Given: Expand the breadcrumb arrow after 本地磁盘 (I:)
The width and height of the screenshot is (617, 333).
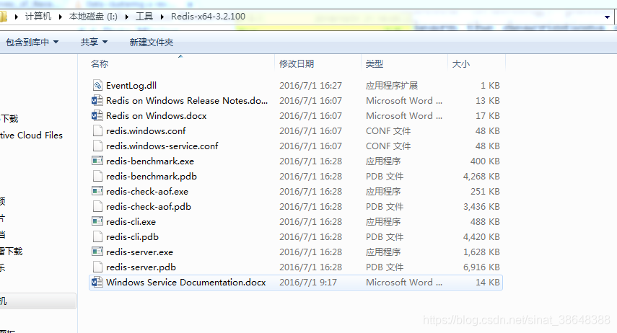Looking at the screenshot, I should coord(127,17).
